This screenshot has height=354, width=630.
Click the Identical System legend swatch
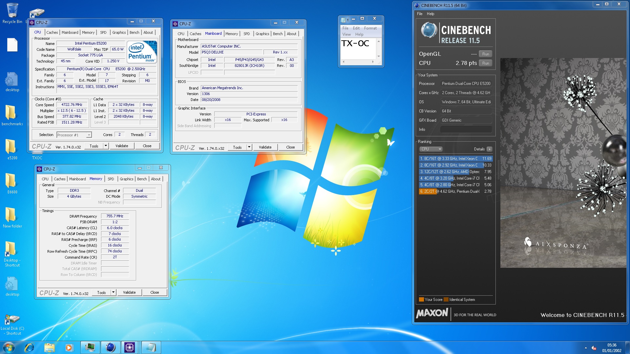(x=446, y=300)
